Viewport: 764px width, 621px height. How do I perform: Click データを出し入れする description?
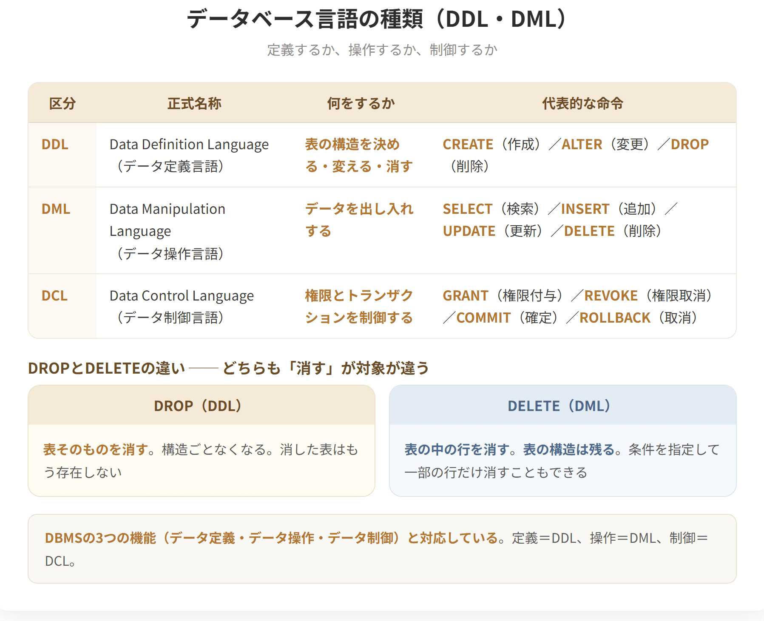359,220
